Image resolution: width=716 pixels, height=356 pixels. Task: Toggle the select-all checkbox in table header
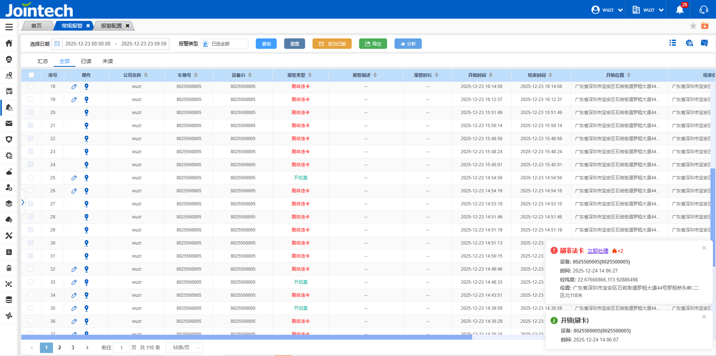pos(31,75)
